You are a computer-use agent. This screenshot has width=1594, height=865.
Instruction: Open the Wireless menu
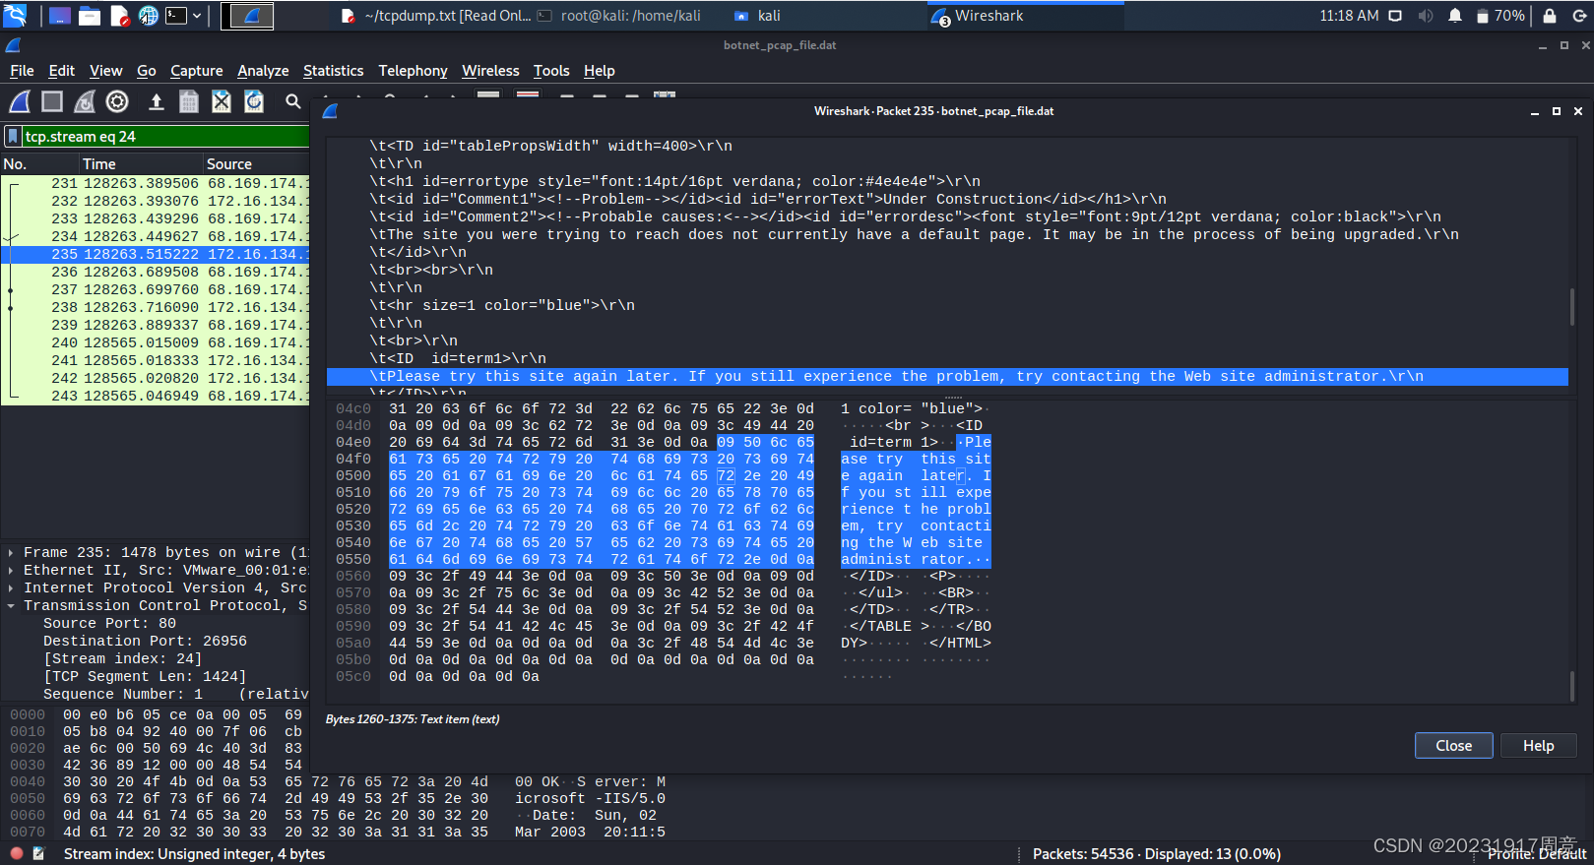[x=490, y=71]
